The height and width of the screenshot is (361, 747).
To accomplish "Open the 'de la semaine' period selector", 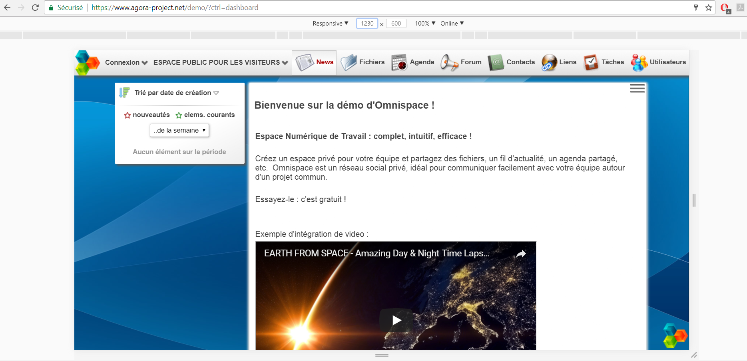I will coord(179,131).
